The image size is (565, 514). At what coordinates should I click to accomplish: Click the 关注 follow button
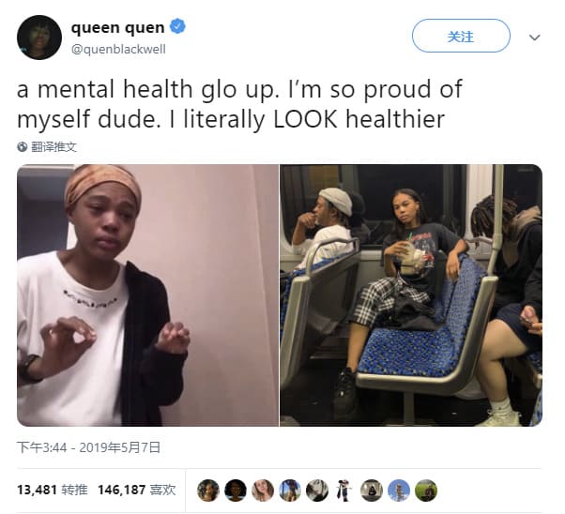pyautogui.click(x=461, y=36)
